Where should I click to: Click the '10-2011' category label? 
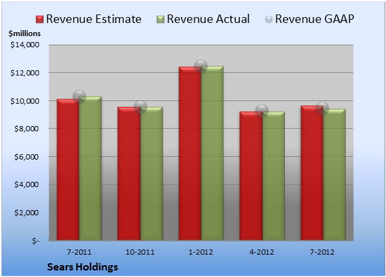coord(140,252)
